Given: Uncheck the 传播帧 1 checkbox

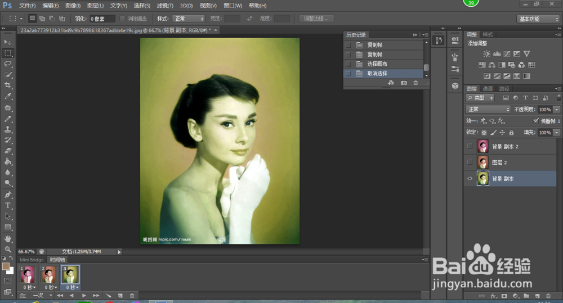Looking at the screenshot, I should pos(536,121).
